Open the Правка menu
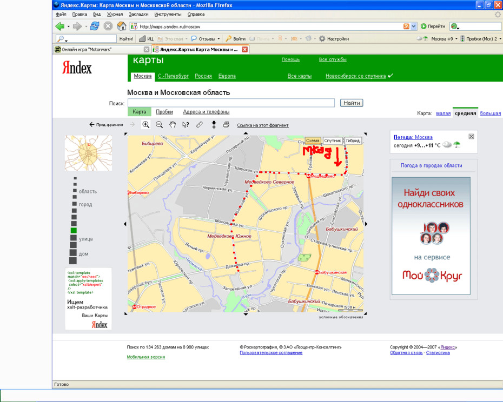The height and width of the screenshot is (402, 503). (80, 14)
